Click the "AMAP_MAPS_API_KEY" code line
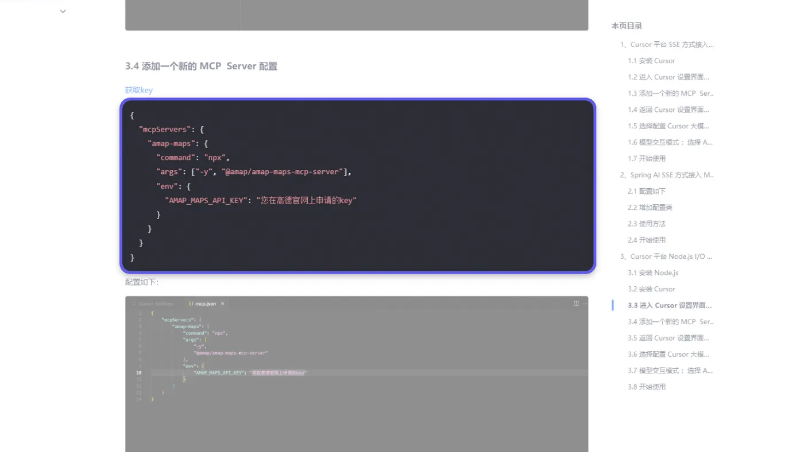 pyautogui.click(x=261, y=200)
